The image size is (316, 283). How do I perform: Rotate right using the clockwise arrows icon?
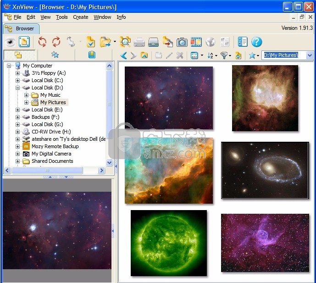tap(56, 42)
